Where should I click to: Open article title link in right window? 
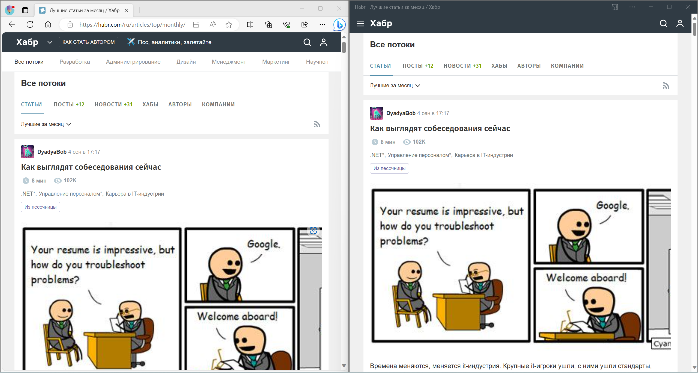point(440,128)
